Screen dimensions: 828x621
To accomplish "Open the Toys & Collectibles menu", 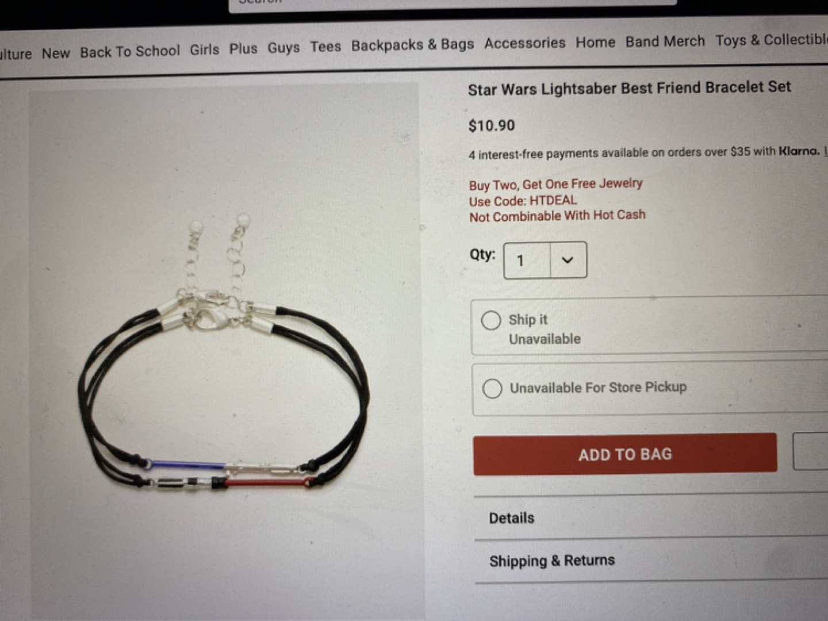I will pos(771,40).
